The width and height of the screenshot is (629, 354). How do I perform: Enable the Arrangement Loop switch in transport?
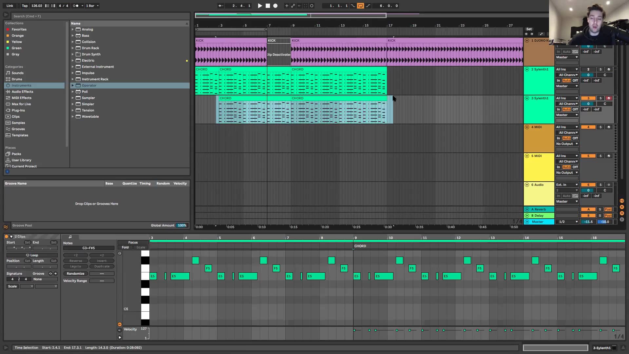tap(361, 6)
